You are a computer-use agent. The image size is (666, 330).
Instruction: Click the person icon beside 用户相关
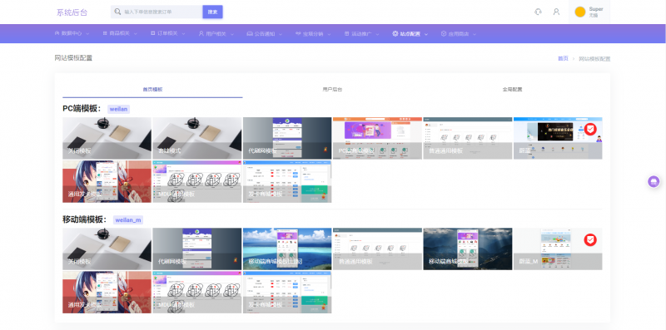pyautogui.click(x=201, y=33)
